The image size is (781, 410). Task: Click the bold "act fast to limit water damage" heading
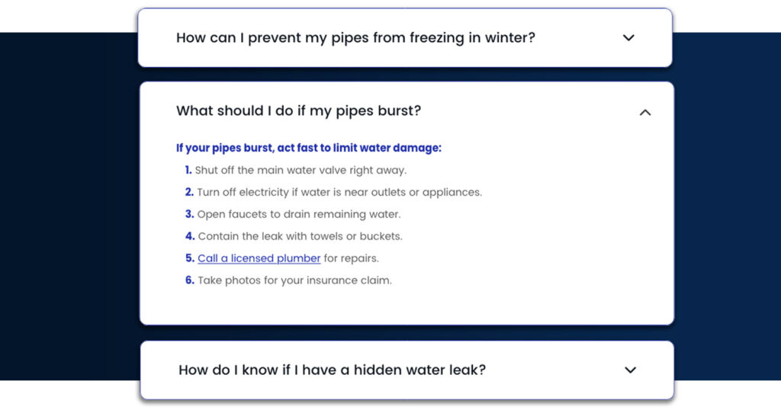[308, 148]
